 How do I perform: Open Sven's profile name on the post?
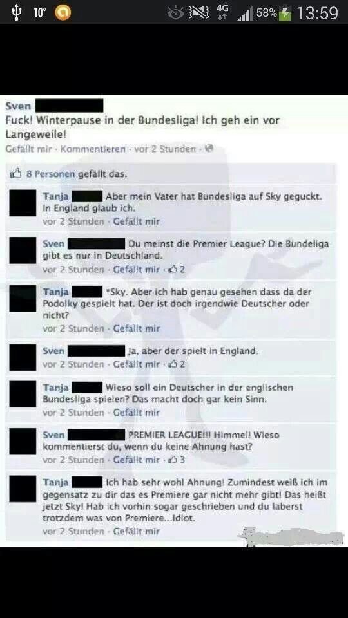pyautogui.click(x=18, y=106)
